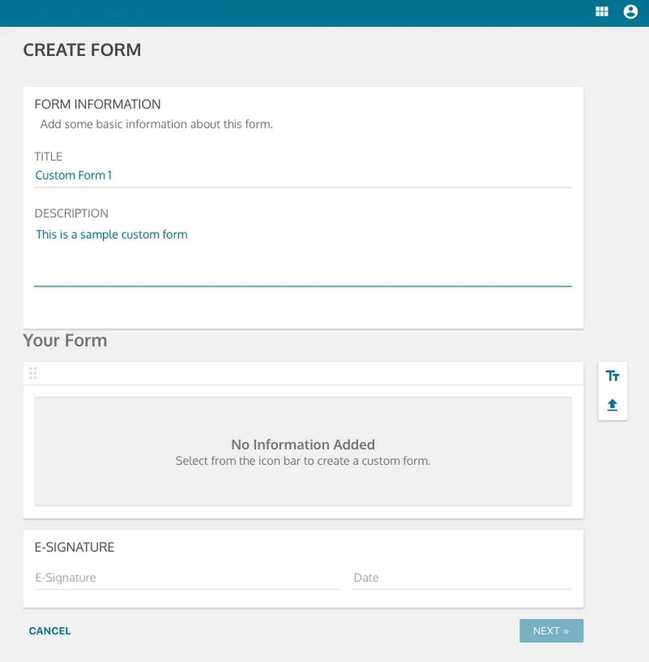Add a text field using the Tt icon
The width and height of the screenshot is (649, 662).
coord(612,376)
